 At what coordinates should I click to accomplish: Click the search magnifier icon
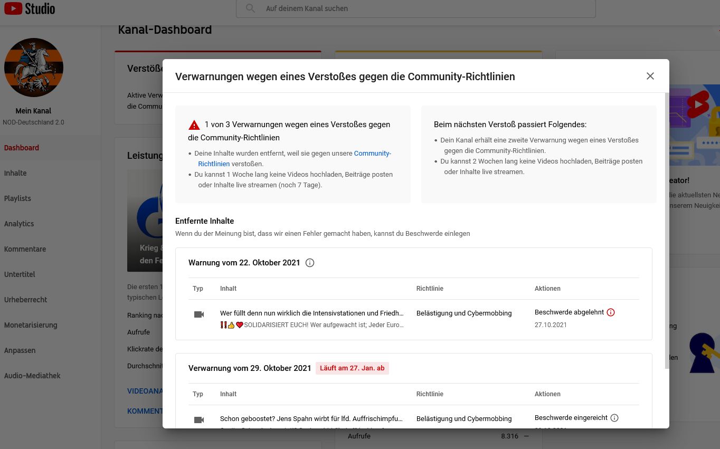coord(251,8)
